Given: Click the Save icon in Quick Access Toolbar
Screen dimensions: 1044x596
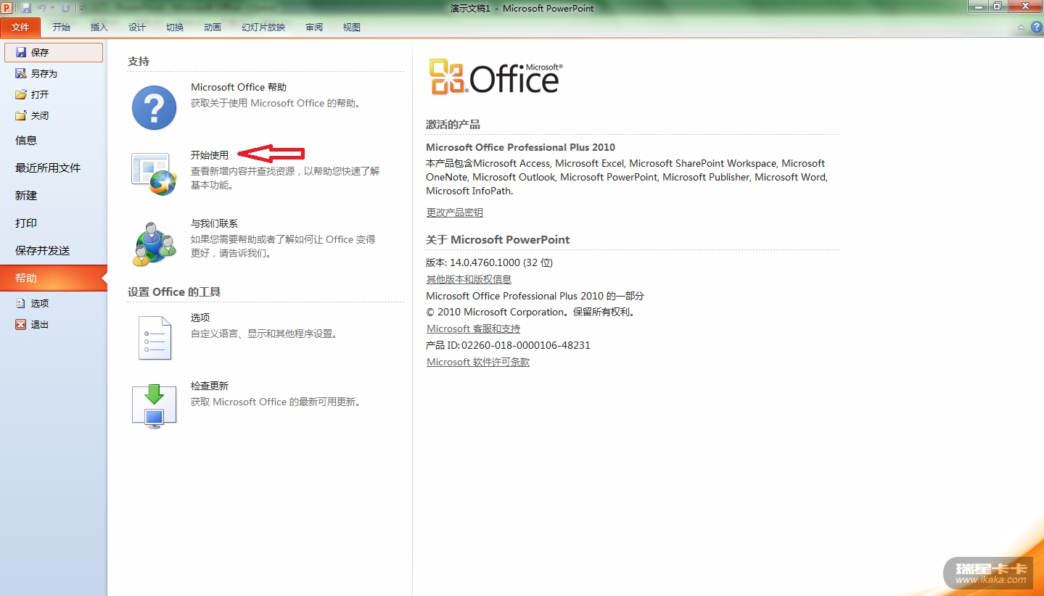Looking at the screenshot, I should tap(26, 8).
